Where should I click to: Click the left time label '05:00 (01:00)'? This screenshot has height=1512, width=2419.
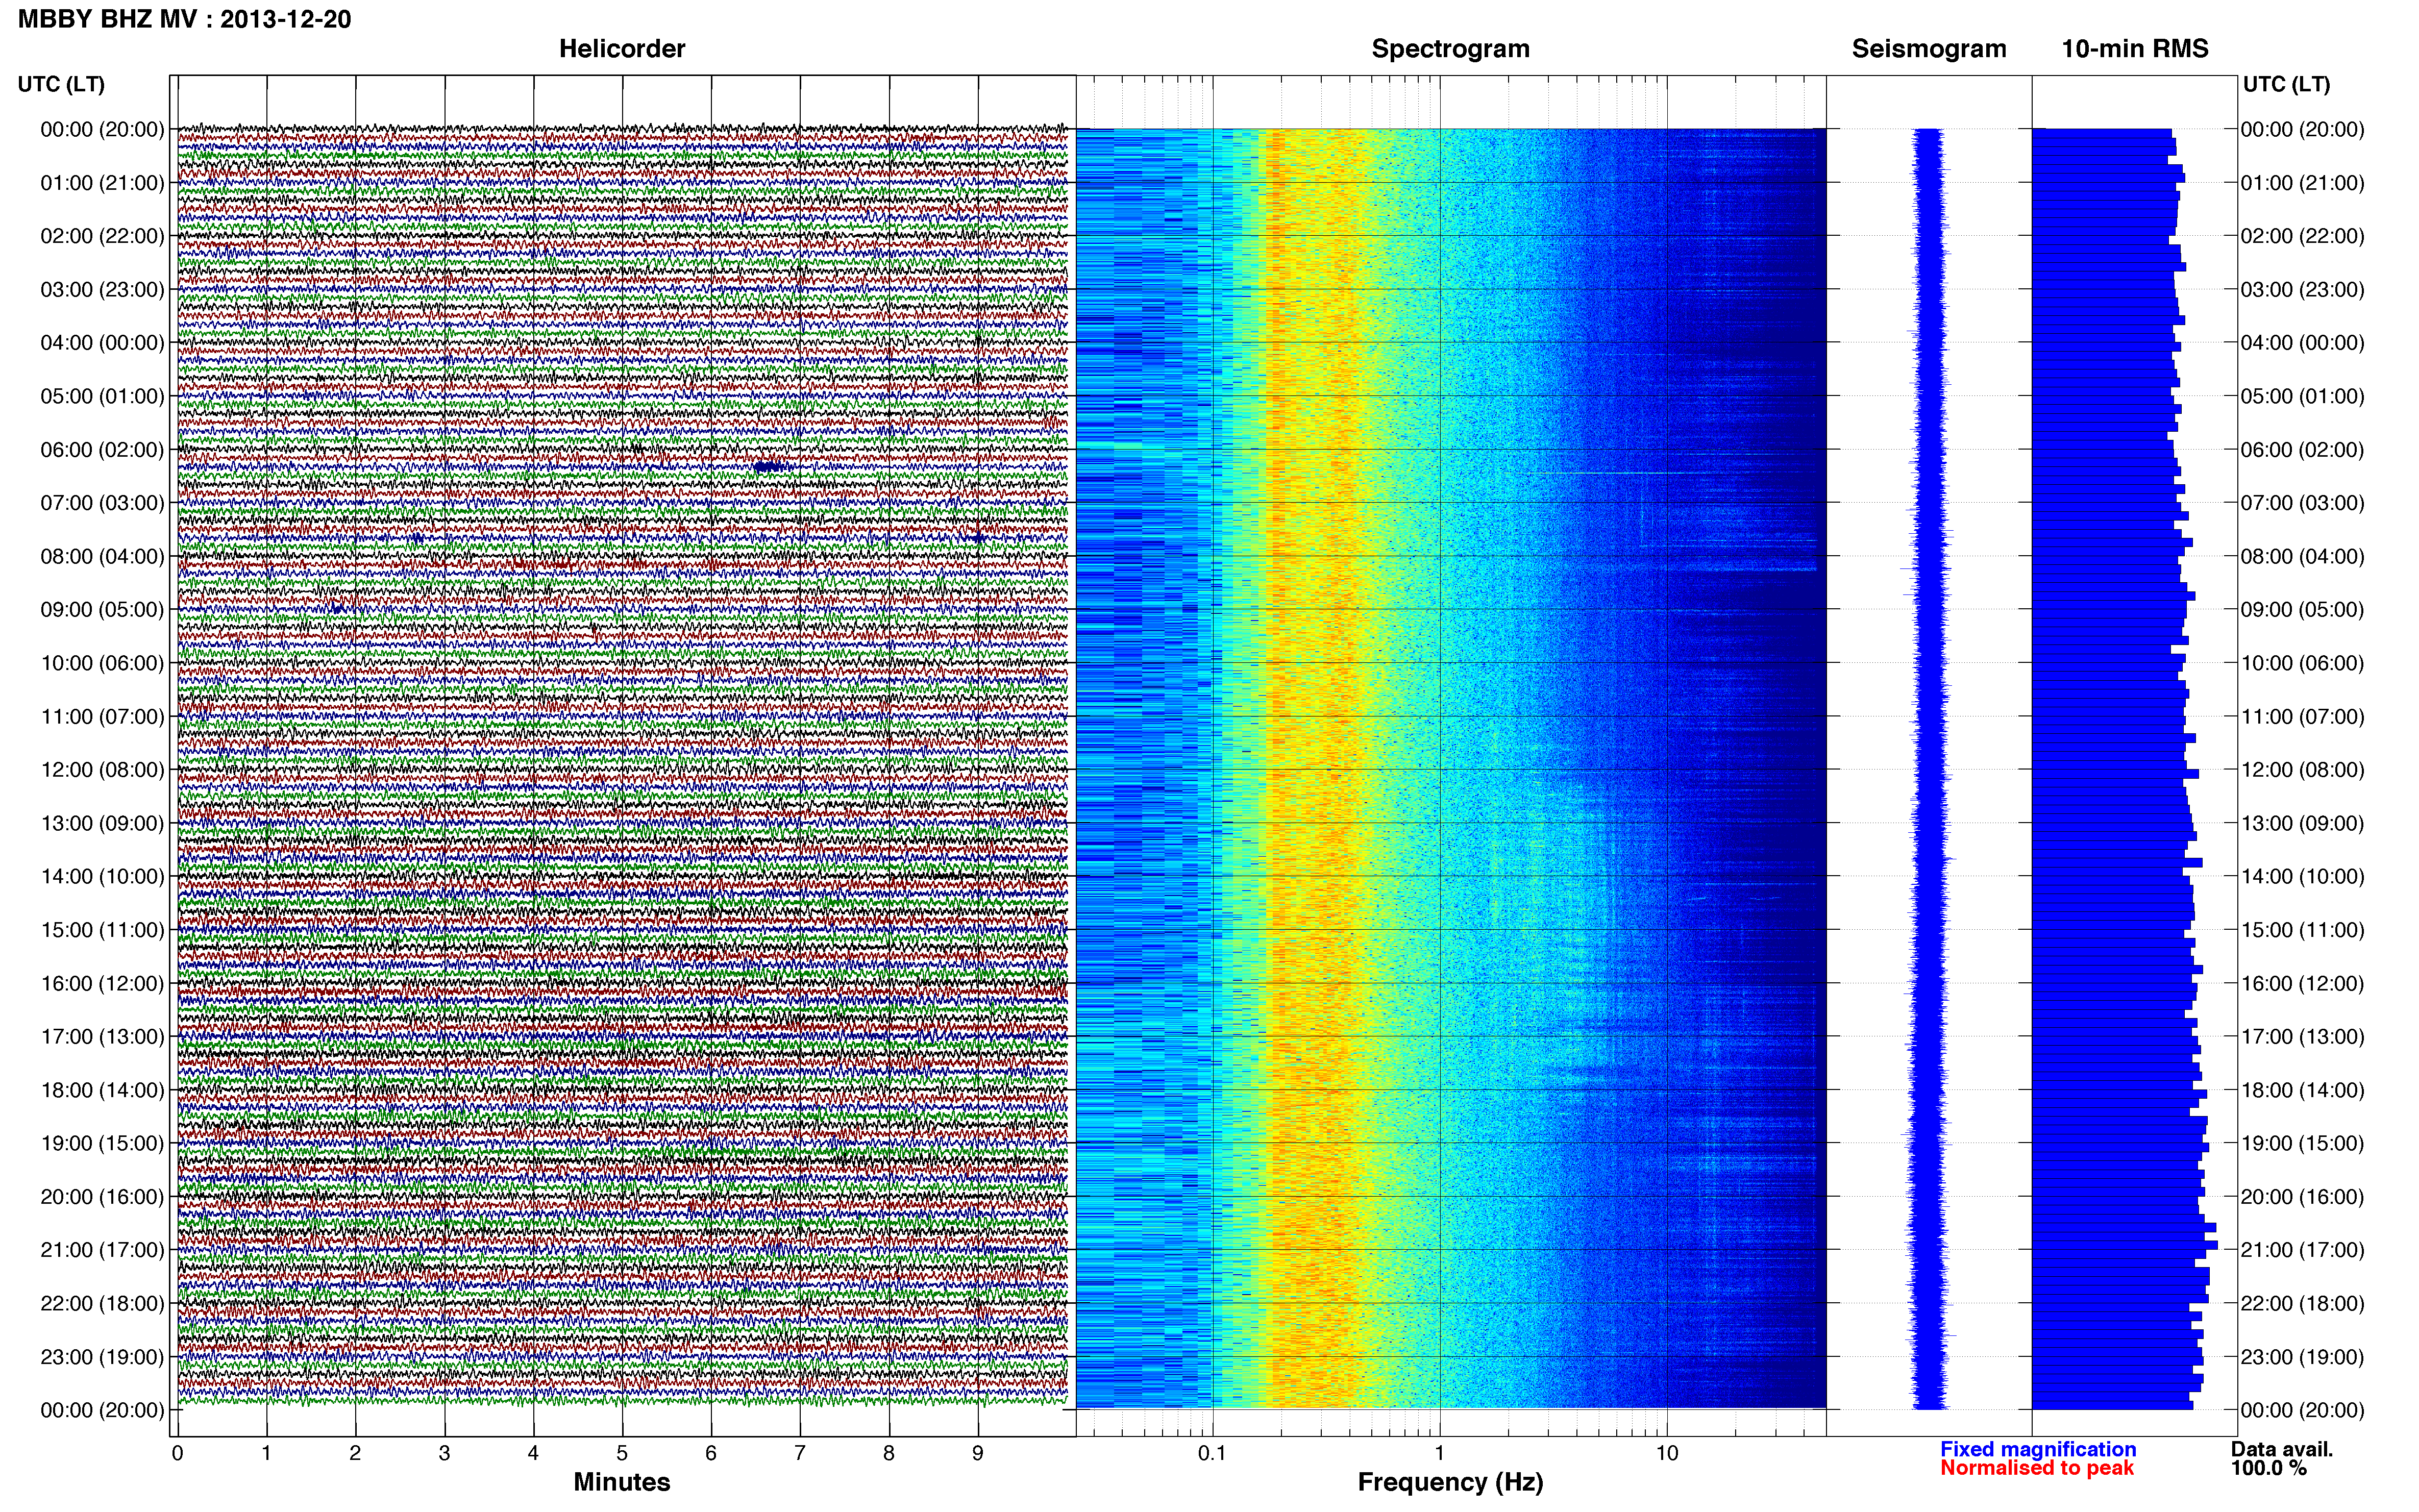[x=102, y=396]
